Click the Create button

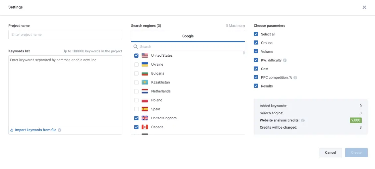[356, 152]
